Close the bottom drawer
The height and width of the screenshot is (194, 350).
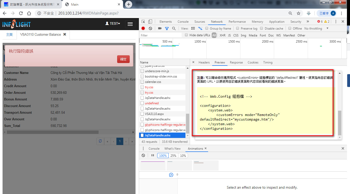(x=343, y=148)
